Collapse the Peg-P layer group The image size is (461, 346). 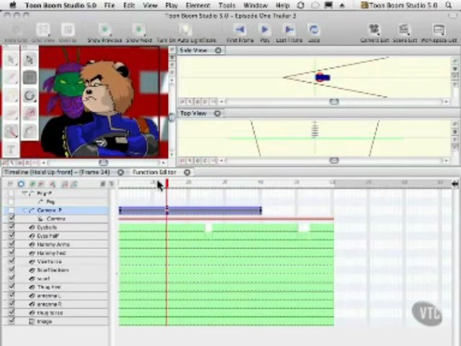tap(24, 193)
